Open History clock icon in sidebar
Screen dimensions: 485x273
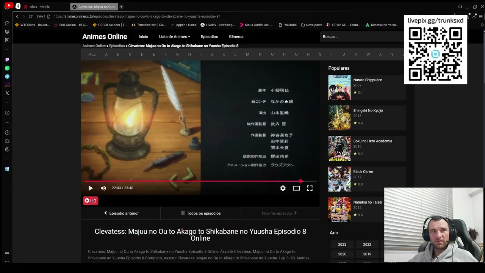point(7,133)
